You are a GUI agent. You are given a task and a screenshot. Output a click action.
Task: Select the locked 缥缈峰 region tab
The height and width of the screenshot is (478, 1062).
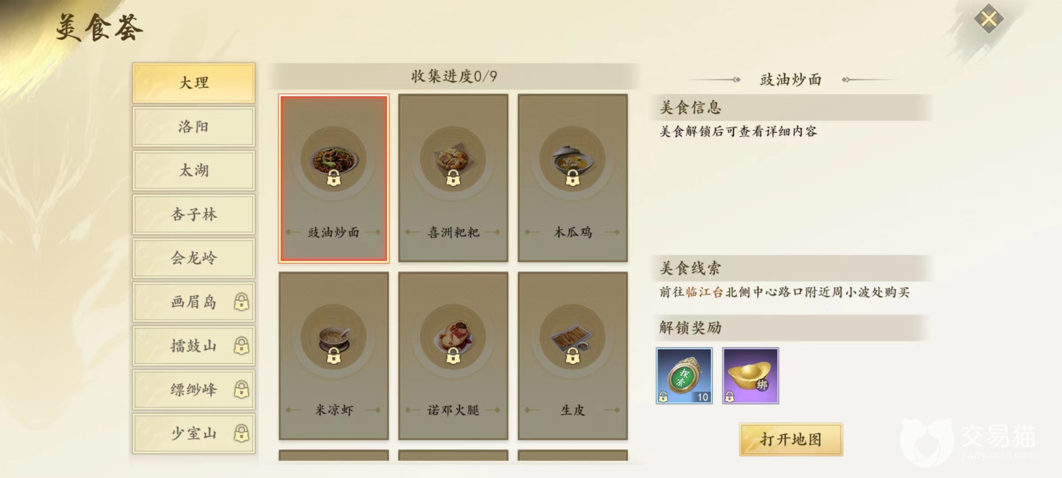pos(194,389)
